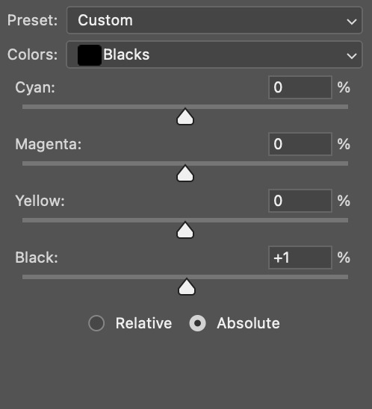Screen dimensions: 372x409
Task: Click the Cyan slider track
Action: pyautogui.click(x=185, y=107)
